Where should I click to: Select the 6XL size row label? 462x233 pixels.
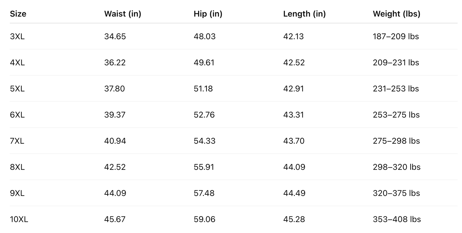tap(17, 115)
